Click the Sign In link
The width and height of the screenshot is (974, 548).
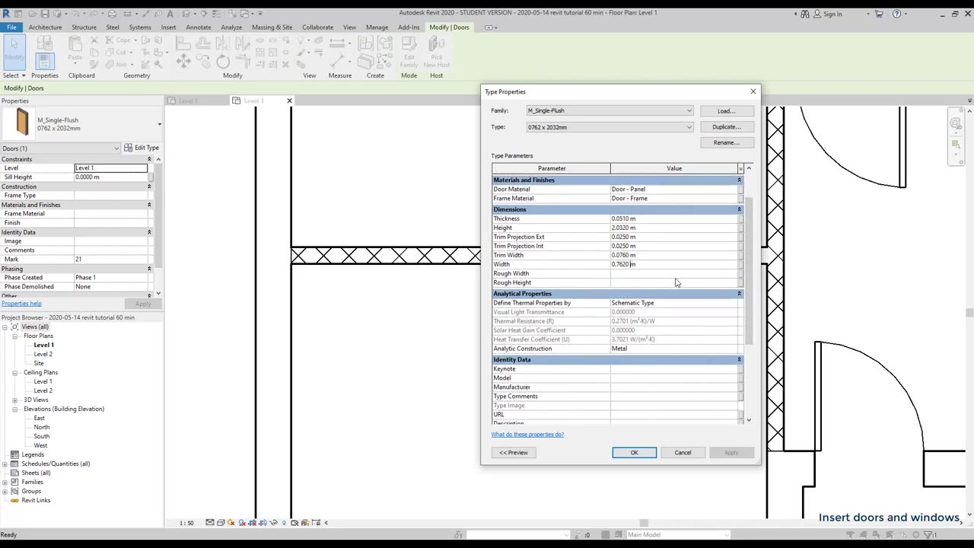click(x=832, y=14)
